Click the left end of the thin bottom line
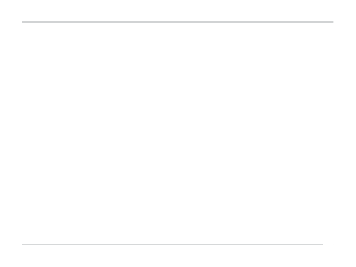Screen dimensions: 356x267 [23, 245]
